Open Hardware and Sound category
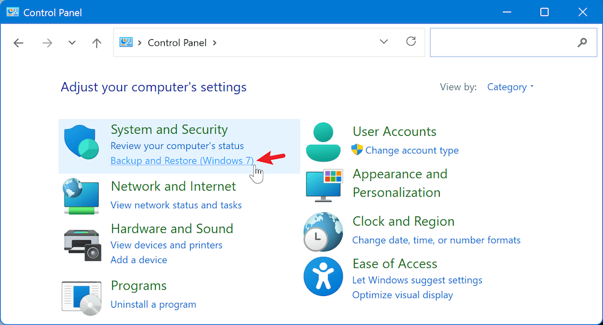Viewport: 603px width, 325px height. click(172, 229)
